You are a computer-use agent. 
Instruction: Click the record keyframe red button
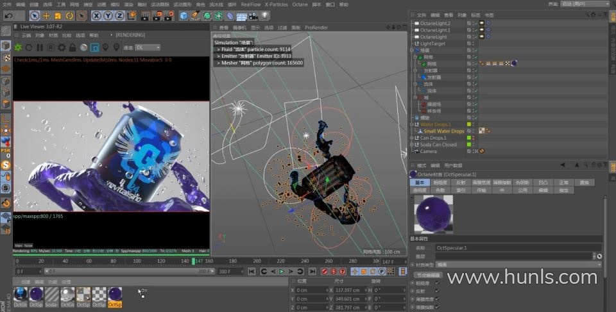coord(325,271)
